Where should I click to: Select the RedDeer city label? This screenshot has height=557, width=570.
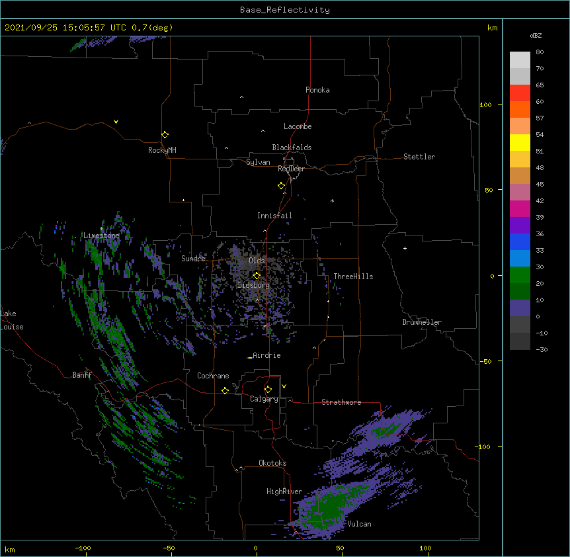pos(291,169)
